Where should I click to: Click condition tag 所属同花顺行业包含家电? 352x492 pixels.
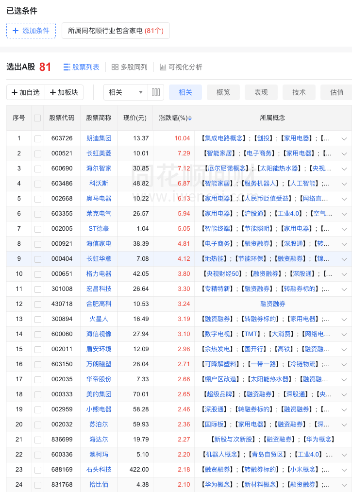pyautogui.click(x=116, y=31)
